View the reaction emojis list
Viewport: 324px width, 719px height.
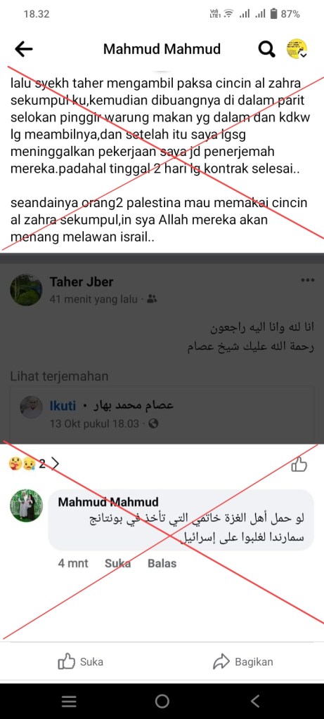22,464
